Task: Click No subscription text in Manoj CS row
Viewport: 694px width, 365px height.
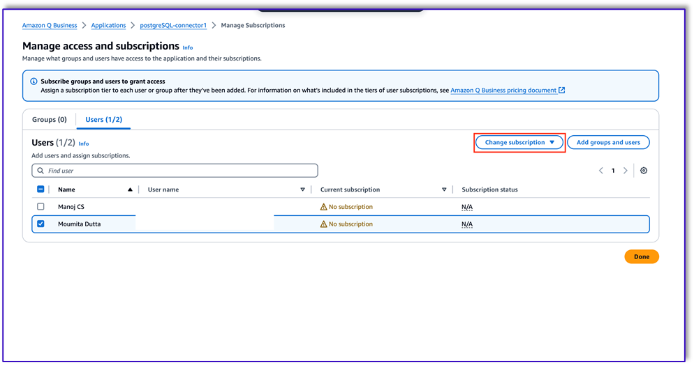Action: pos(350,207)
